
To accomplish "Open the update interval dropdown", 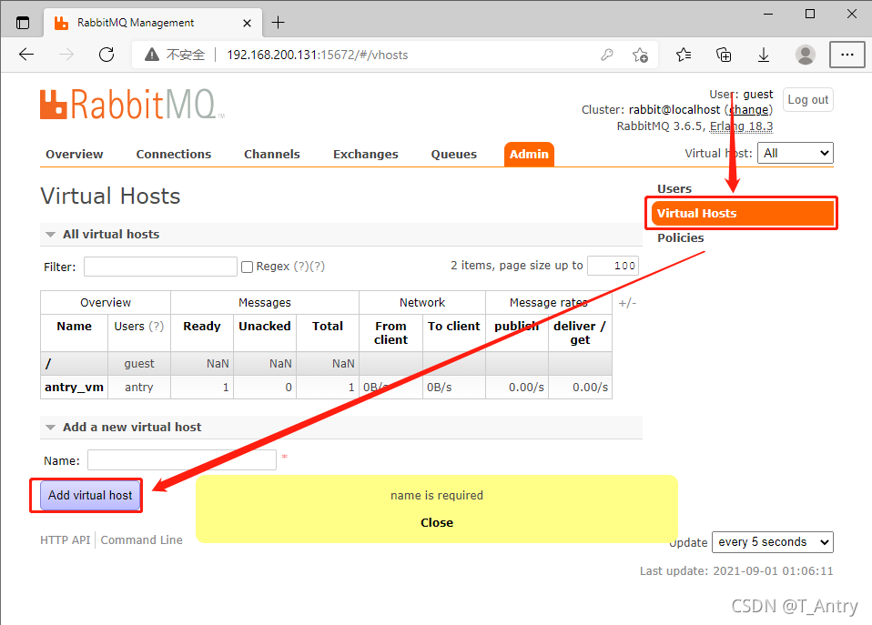I will [x=773, y=542].
